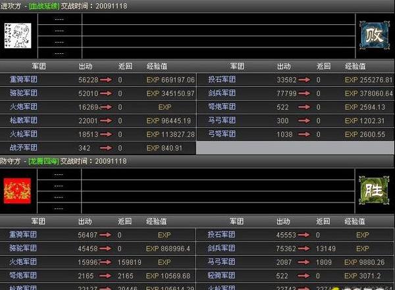Click the defender's red emblem avatar
This screenshot has width=395, height=290.
18,190
